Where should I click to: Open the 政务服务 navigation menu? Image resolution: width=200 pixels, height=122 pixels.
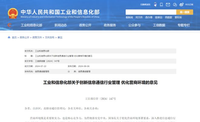110,25
